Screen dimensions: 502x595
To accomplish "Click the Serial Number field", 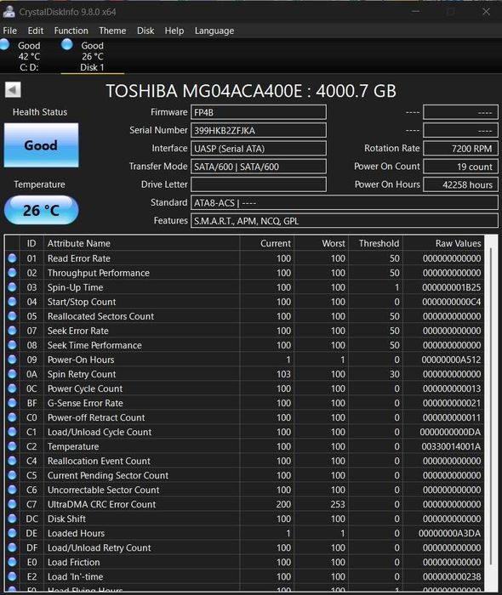I will click(x=258, y=130).
